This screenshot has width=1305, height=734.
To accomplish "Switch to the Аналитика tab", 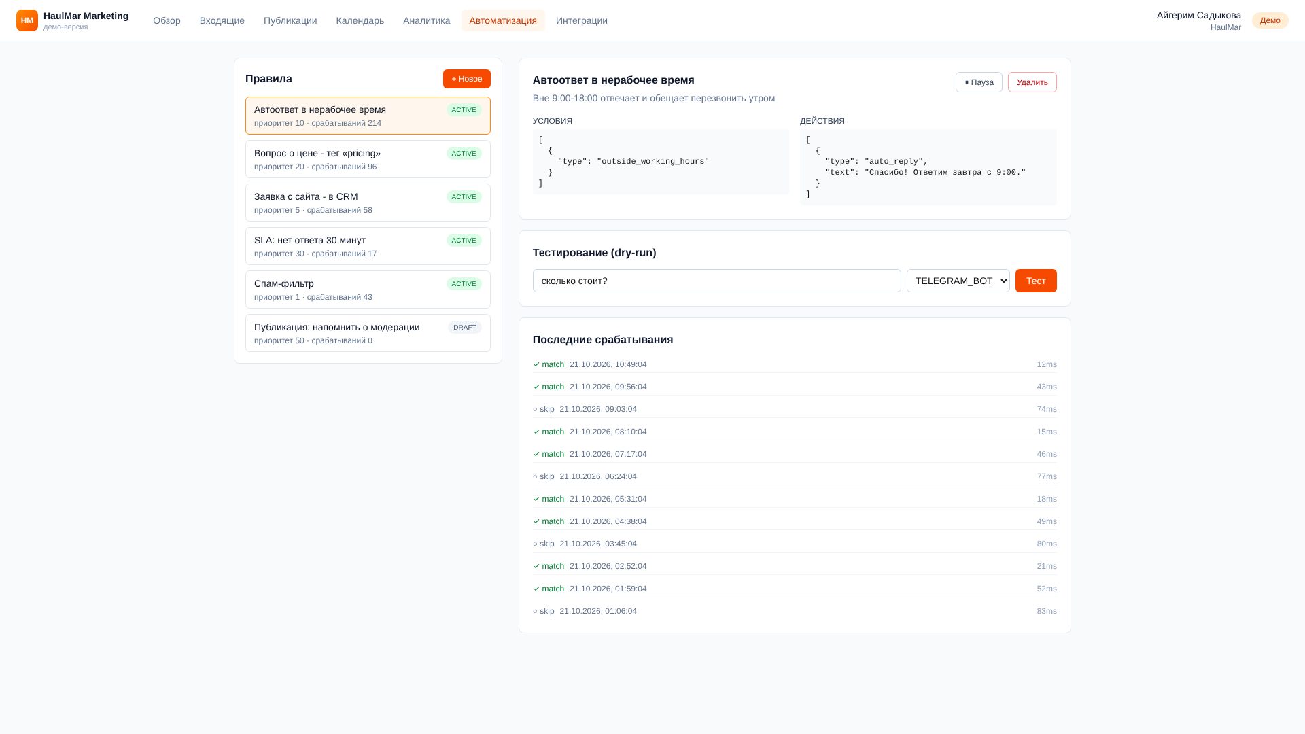I will point(426,20).
